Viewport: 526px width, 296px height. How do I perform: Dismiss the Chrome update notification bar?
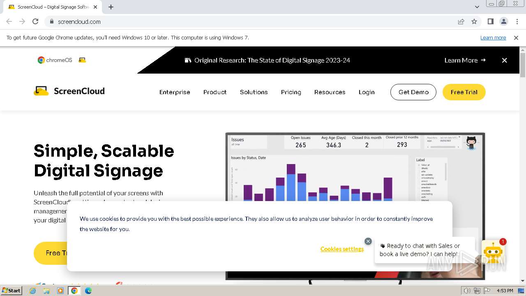pyautogui.click(x=516, y=38)
